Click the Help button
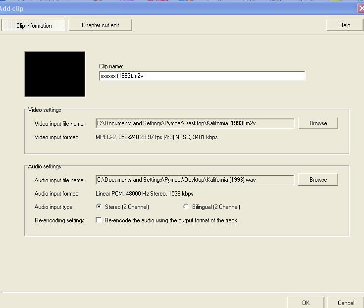This screenshot has width=364, height=308. [x=345, y=25]
